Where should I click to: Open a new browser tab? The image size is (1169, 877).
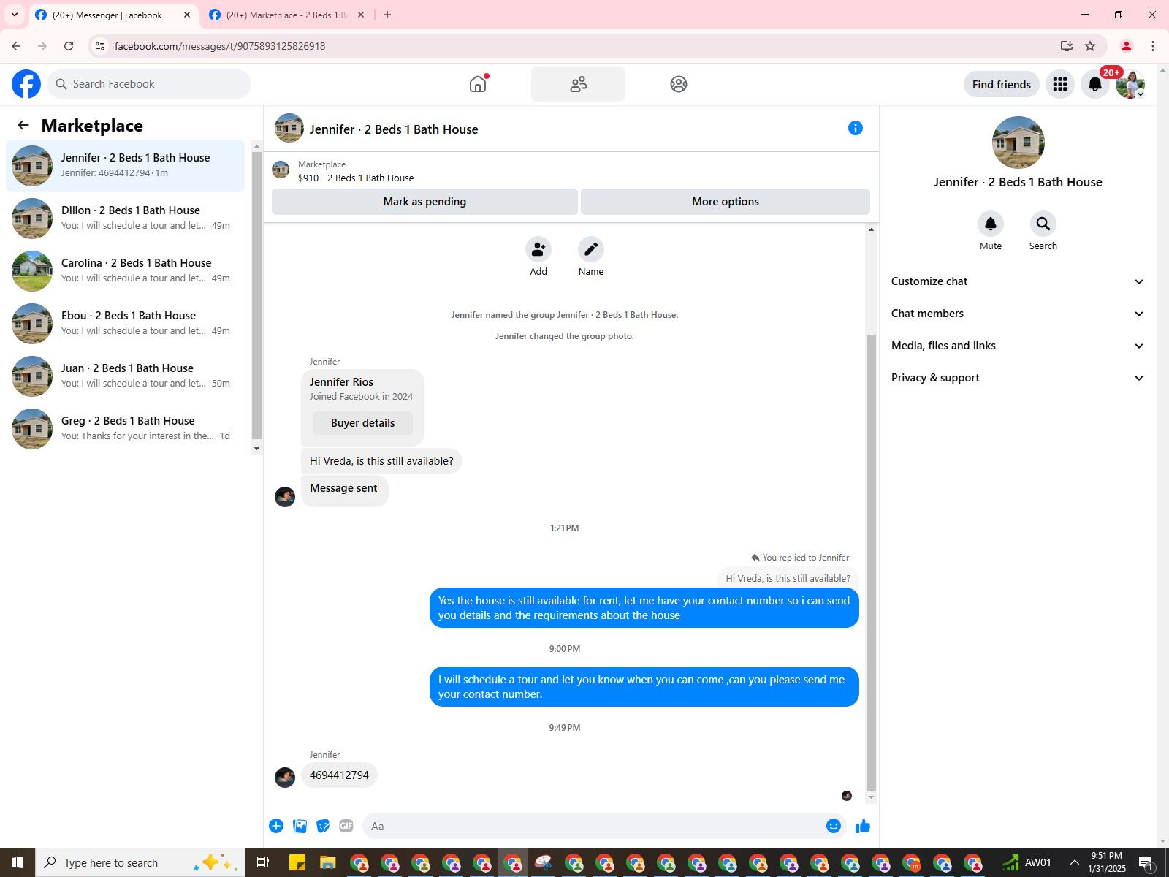[387, 15]
